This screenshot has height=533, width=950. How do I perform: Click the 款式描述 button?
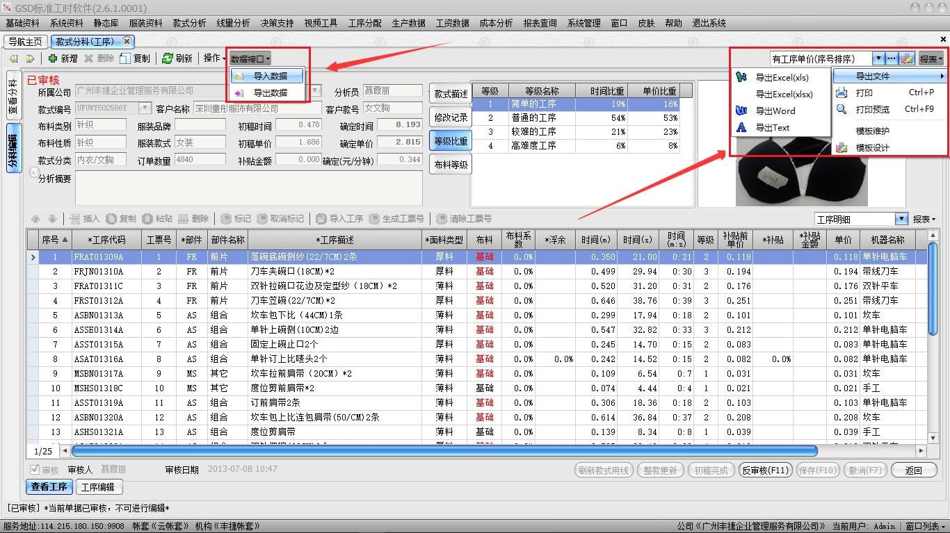point(451,94)
